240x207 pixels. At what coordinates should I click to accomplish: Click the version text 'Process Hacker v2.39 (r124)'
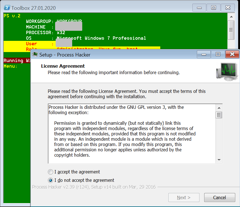tap(61, 187)
